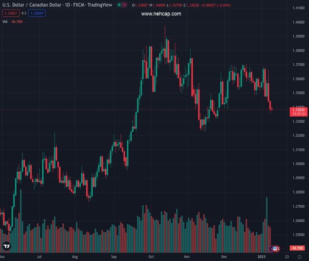This screenshot has height=261, width=309.
Task: Click the www.nehcap.com watermark text
Action: [161, 14]
